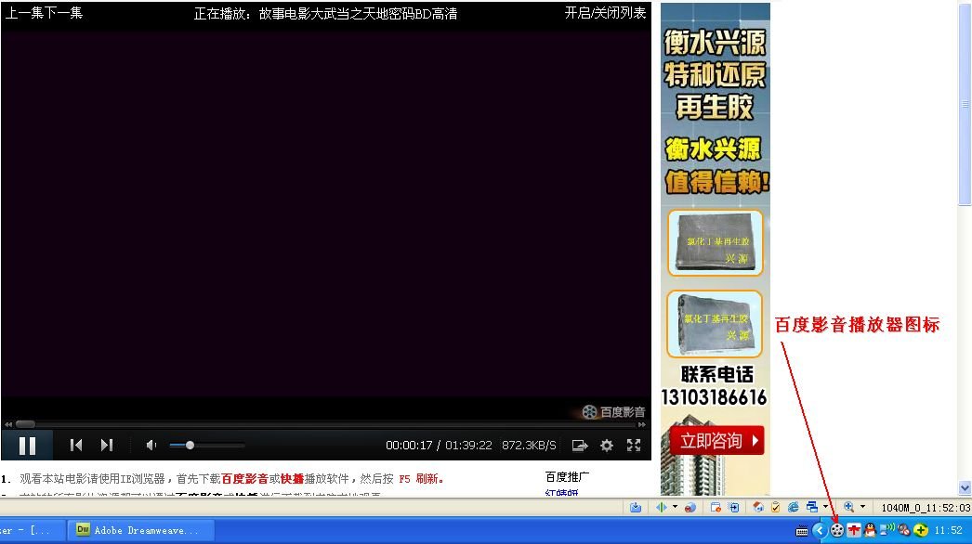Switch to the Adobe Dreamweaver taskbar window
This screenshot has height=544, width=972.
(x=139, y=529)
